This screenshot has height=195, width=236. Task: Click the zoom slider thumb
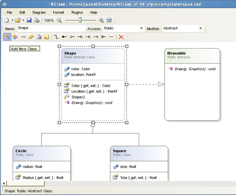point(80,20)
